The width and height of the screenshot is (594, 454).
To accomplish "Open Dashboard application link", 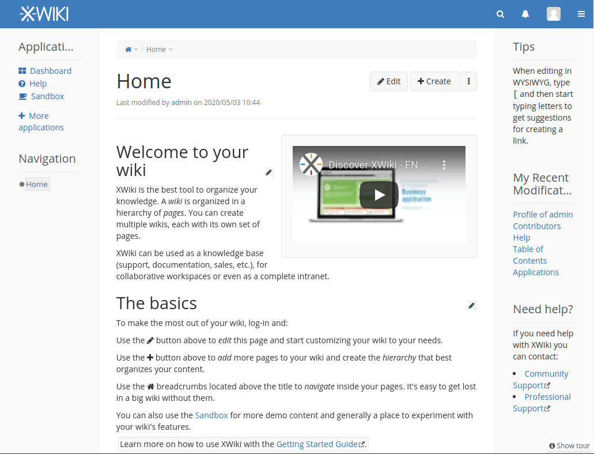I will 50,71.
